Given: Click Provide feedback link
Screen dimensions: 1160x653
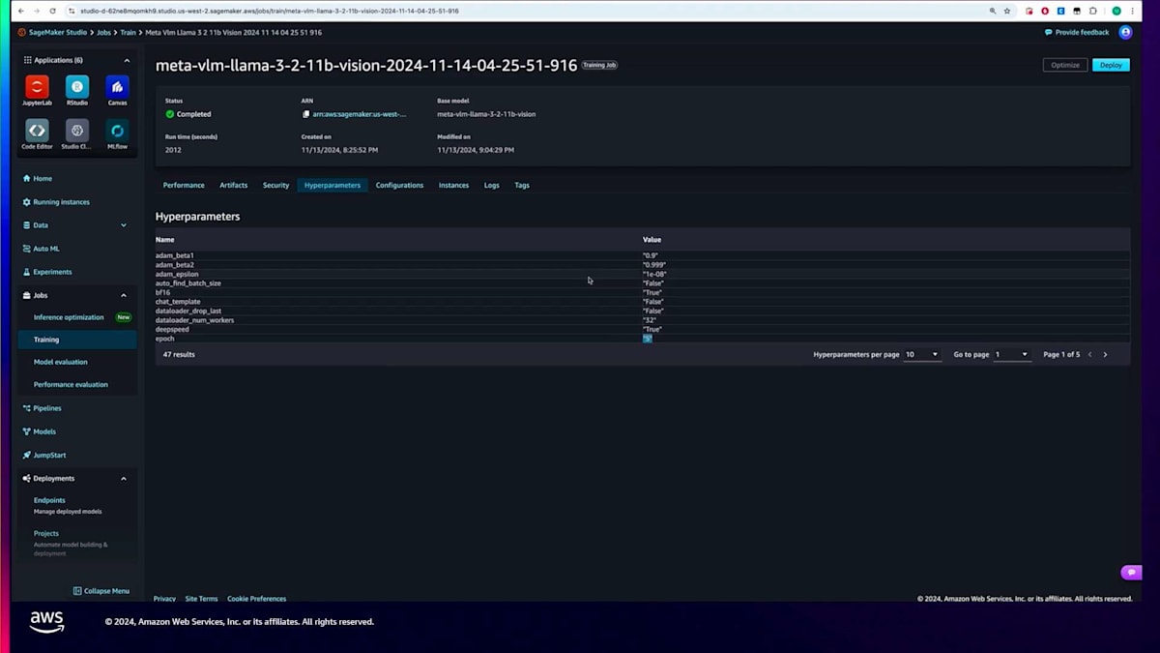Looking at the screenshot, I should point(1077,32).
